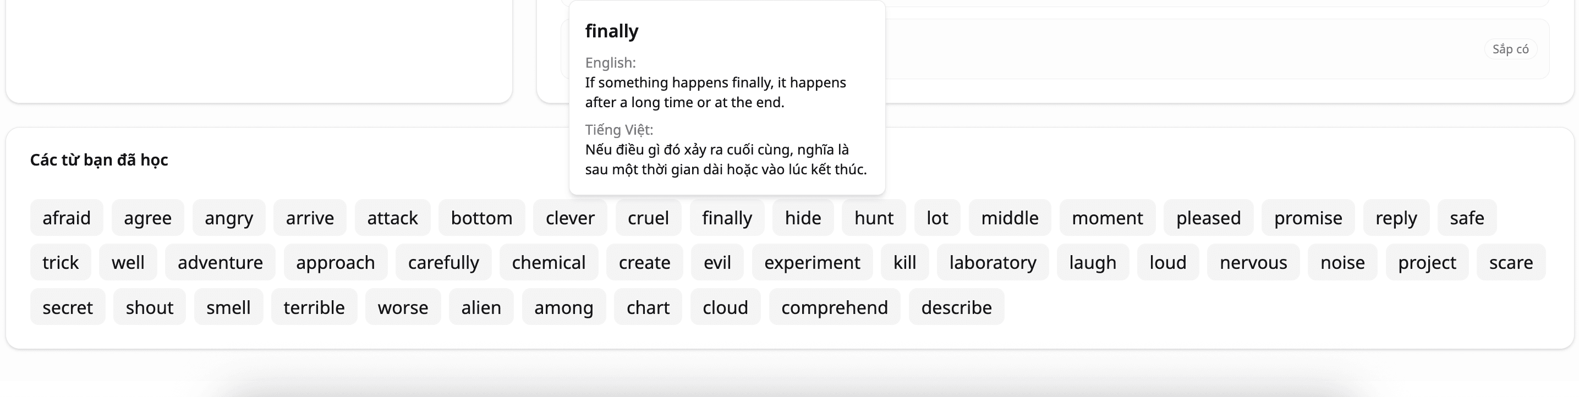The height and width of the screenshot is (397, 1579).
Task: Open the 'safe' word chip
Action: coord(1466,218)
